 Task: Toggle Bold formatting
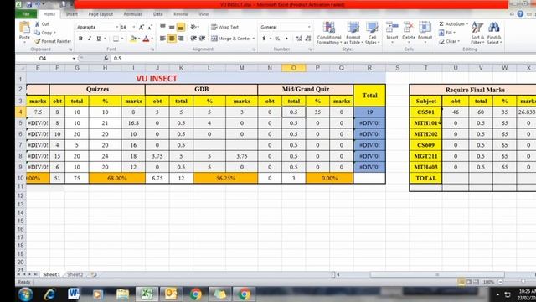[x=80, y=39]
